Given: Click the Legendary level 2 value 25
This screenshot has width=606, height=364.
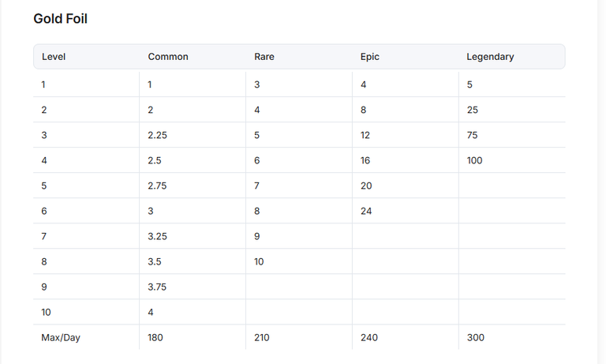Looking at the screenshot, I should point(473,110).
